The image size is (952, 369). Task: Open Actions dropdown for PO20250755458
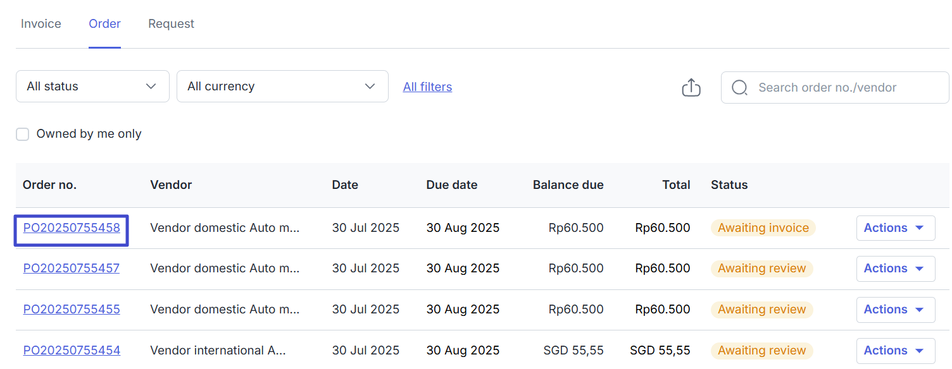pos(895,228)
